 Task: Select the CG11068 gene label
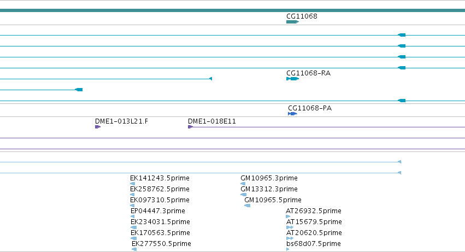pos(302,16)
